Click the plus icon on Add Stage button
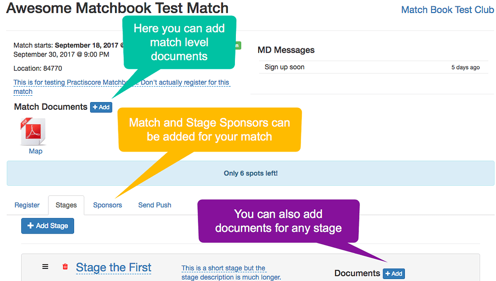 [x=30, y=226]
